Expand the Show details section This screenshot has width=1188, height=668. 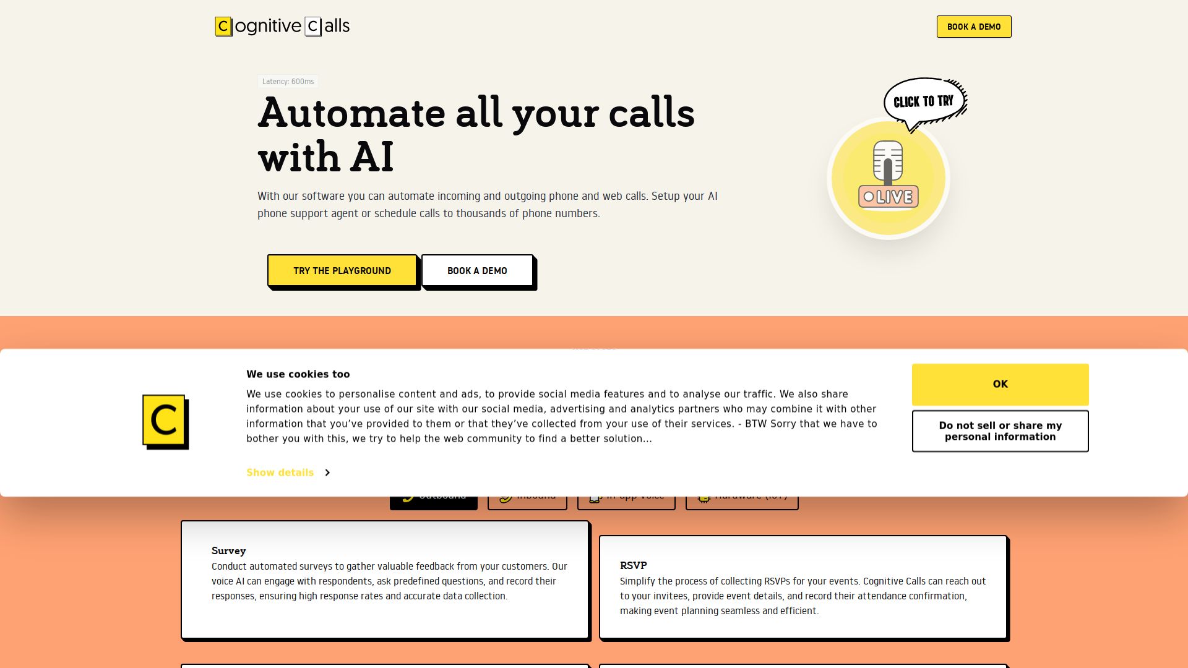click(280, 472)
